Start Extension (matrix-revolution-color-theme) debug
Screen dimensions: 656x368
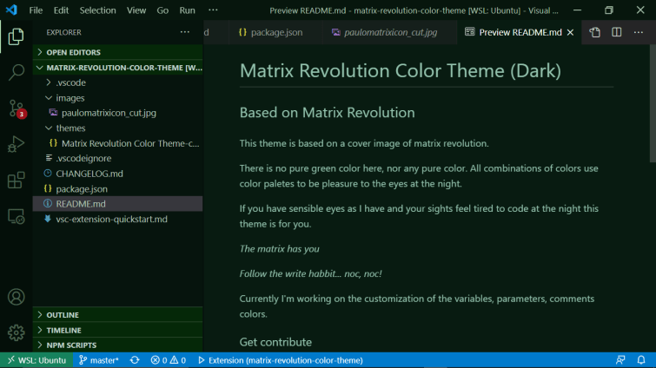(x=281, y=360)
